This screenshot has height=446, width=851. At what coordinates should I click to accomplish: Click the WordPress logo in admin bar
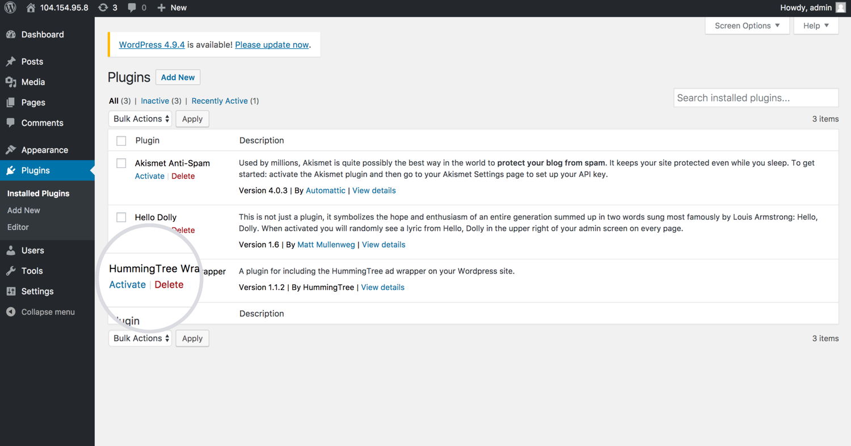pos(10,7)
